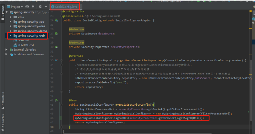This screenshot has width=255, height=134.
Task: Click the second @Autowired annotation on line 29
Action: [x=76, y=43]
